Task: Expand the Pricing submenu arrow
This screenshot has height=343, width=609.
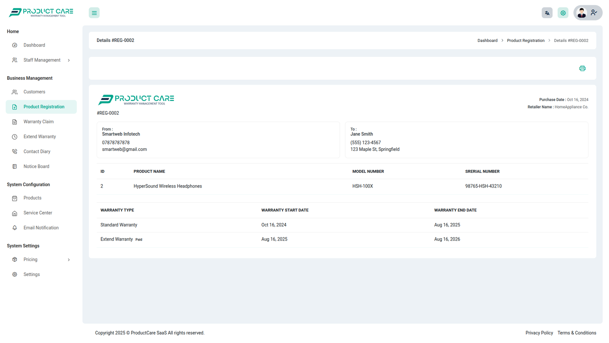Action: (x=69, y=260)
